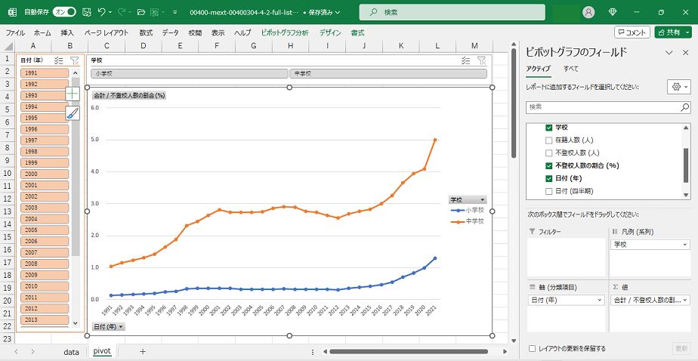Click the Undo arrow icon
The width and height of the screenshot is (698, 361).
[x=103, y=13]
